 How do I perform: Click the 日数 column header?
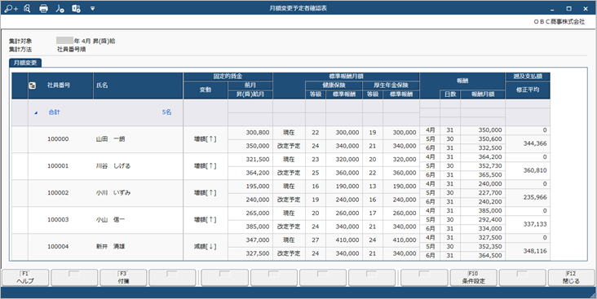450,95
